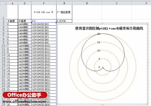This screenshot has width=151, height=106.
Task: Click the 'θ弧度' header cell
Action: point(25,21)
